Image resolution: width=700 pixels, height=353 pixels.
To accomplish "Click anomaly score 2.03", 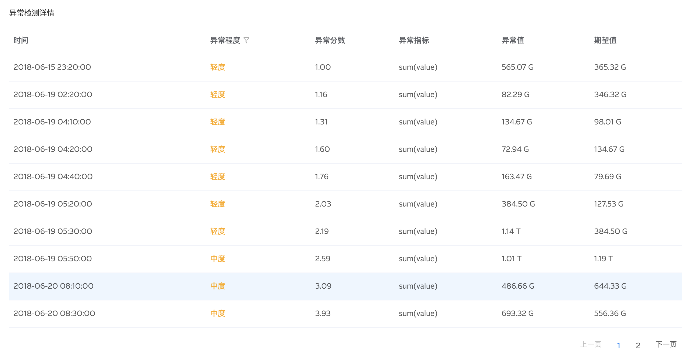I will [x=323, y=204].
